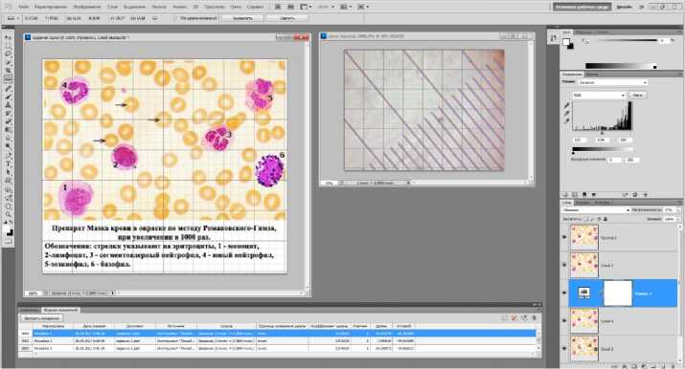Open the Окно menu
The height and width of the screenshot is (369, 685).
coord(236,7)
